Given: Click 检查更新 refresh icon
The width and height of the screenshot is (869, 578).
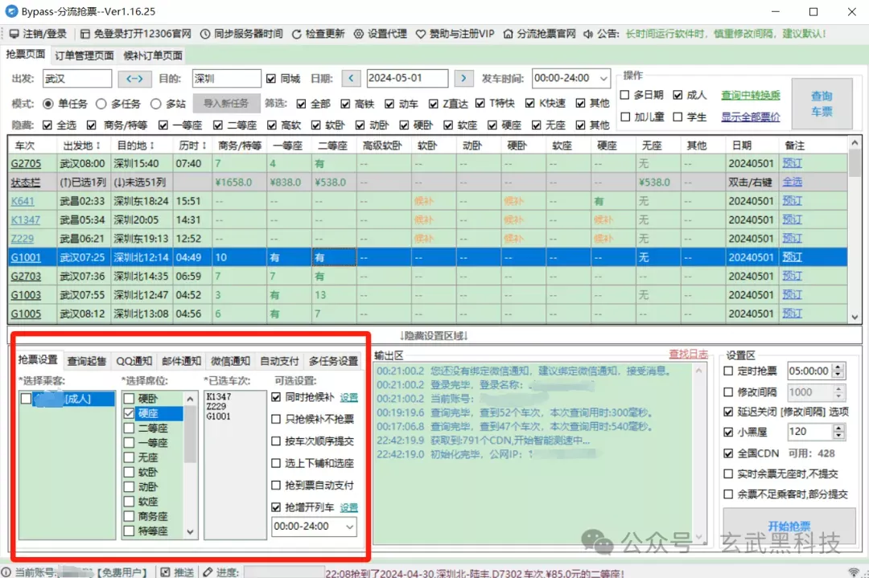Looking at the screenshot, I should pyautogui.click(x=296, y=34).
